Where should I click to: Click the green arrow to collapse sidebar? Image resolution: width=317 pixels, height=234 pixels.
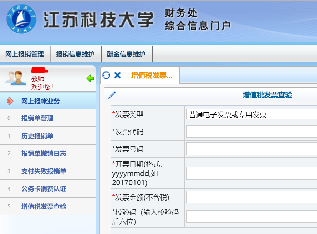pos(90,78)
